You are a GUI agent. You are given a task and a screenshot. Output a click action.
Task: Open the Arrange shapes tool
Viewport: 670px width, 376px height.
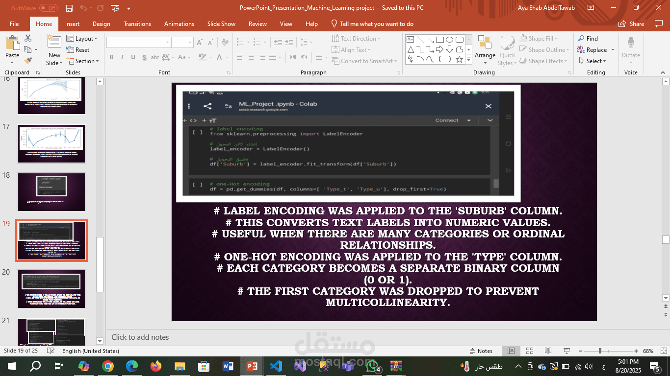[x=485, y=49]
